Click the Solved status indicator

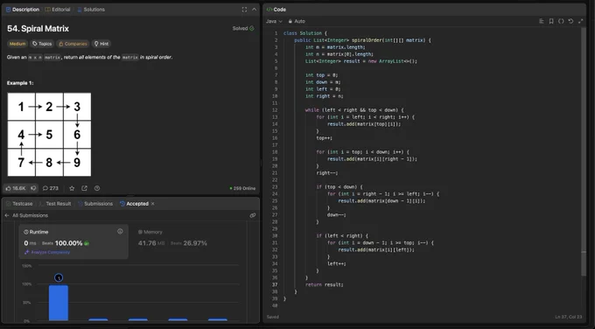tap(243, 29)
